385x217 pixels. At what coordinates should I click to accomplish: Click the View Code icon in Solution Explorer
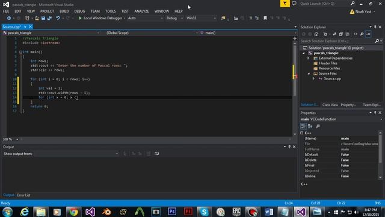[356, 34]
